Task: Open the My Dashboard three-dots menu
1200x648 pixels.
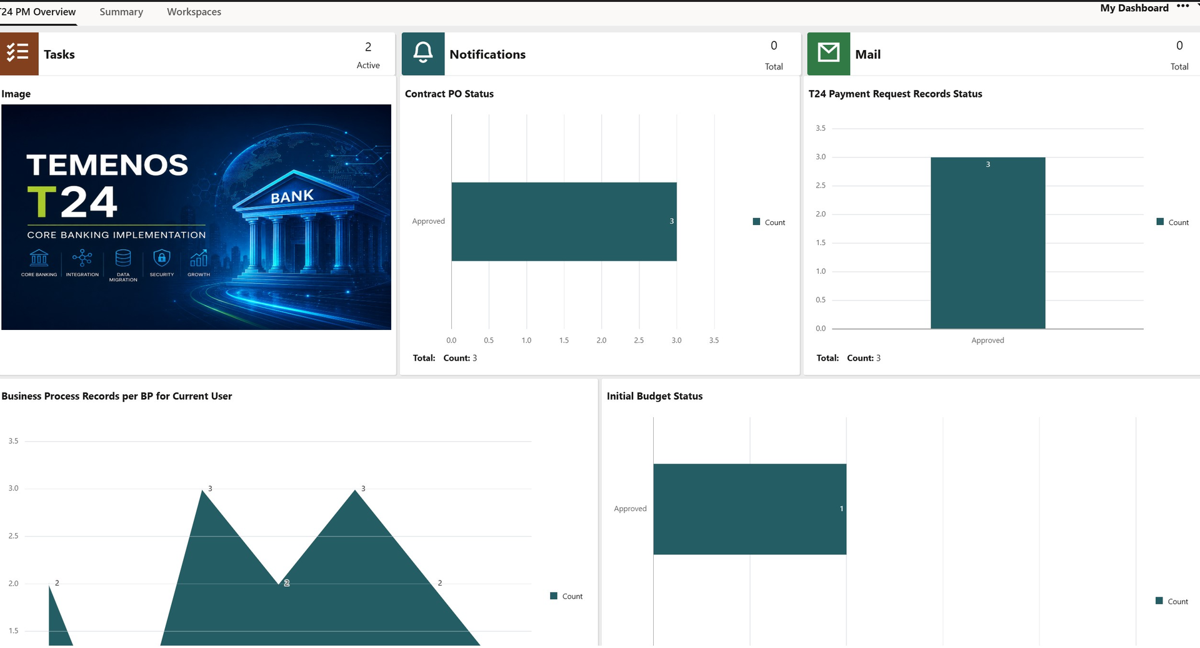Action: coord(1182,6)
